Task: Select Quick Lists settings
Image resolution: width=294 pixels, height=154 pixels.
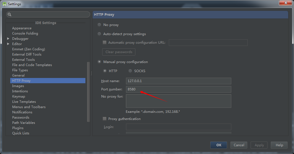Action: pos(21,133)
